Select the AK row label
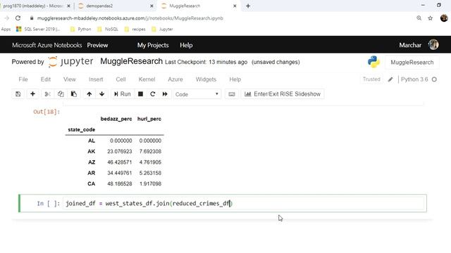This screenshot has height=253, width=451. 91,152
